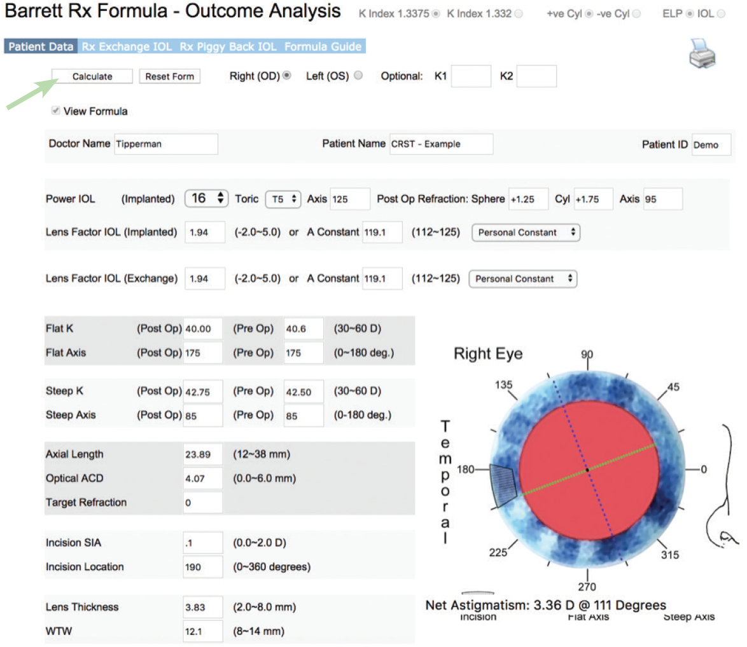Open the Formula Guide tab

point(323,46)
